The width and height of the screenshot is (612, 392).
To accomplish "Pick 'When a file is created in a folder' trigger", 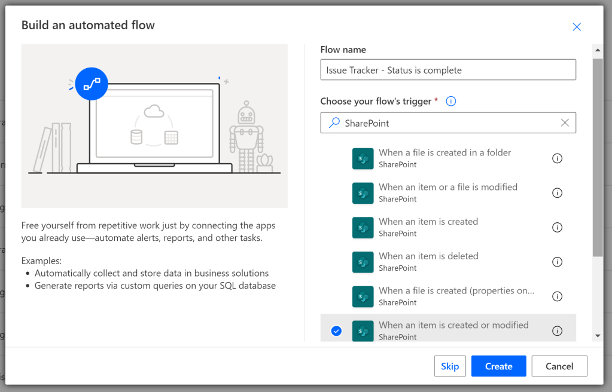I will [x=444, y=158].
